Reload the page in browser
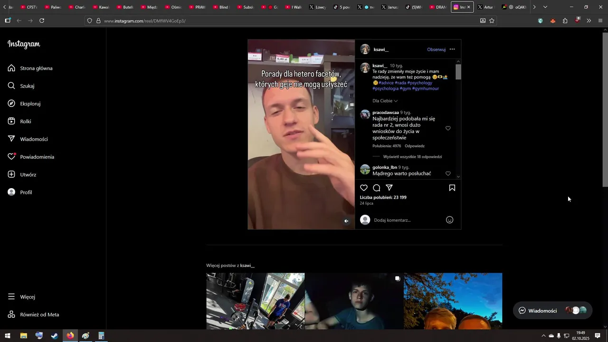Screen dimensions: 608x342 tap(42, 21)
